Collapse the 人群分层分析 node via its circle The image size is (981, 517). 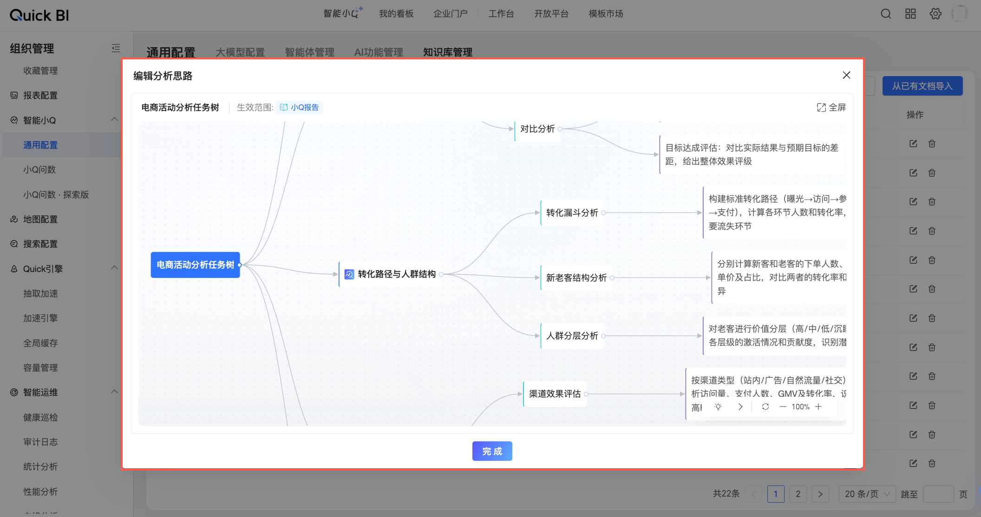pos(603,336)
